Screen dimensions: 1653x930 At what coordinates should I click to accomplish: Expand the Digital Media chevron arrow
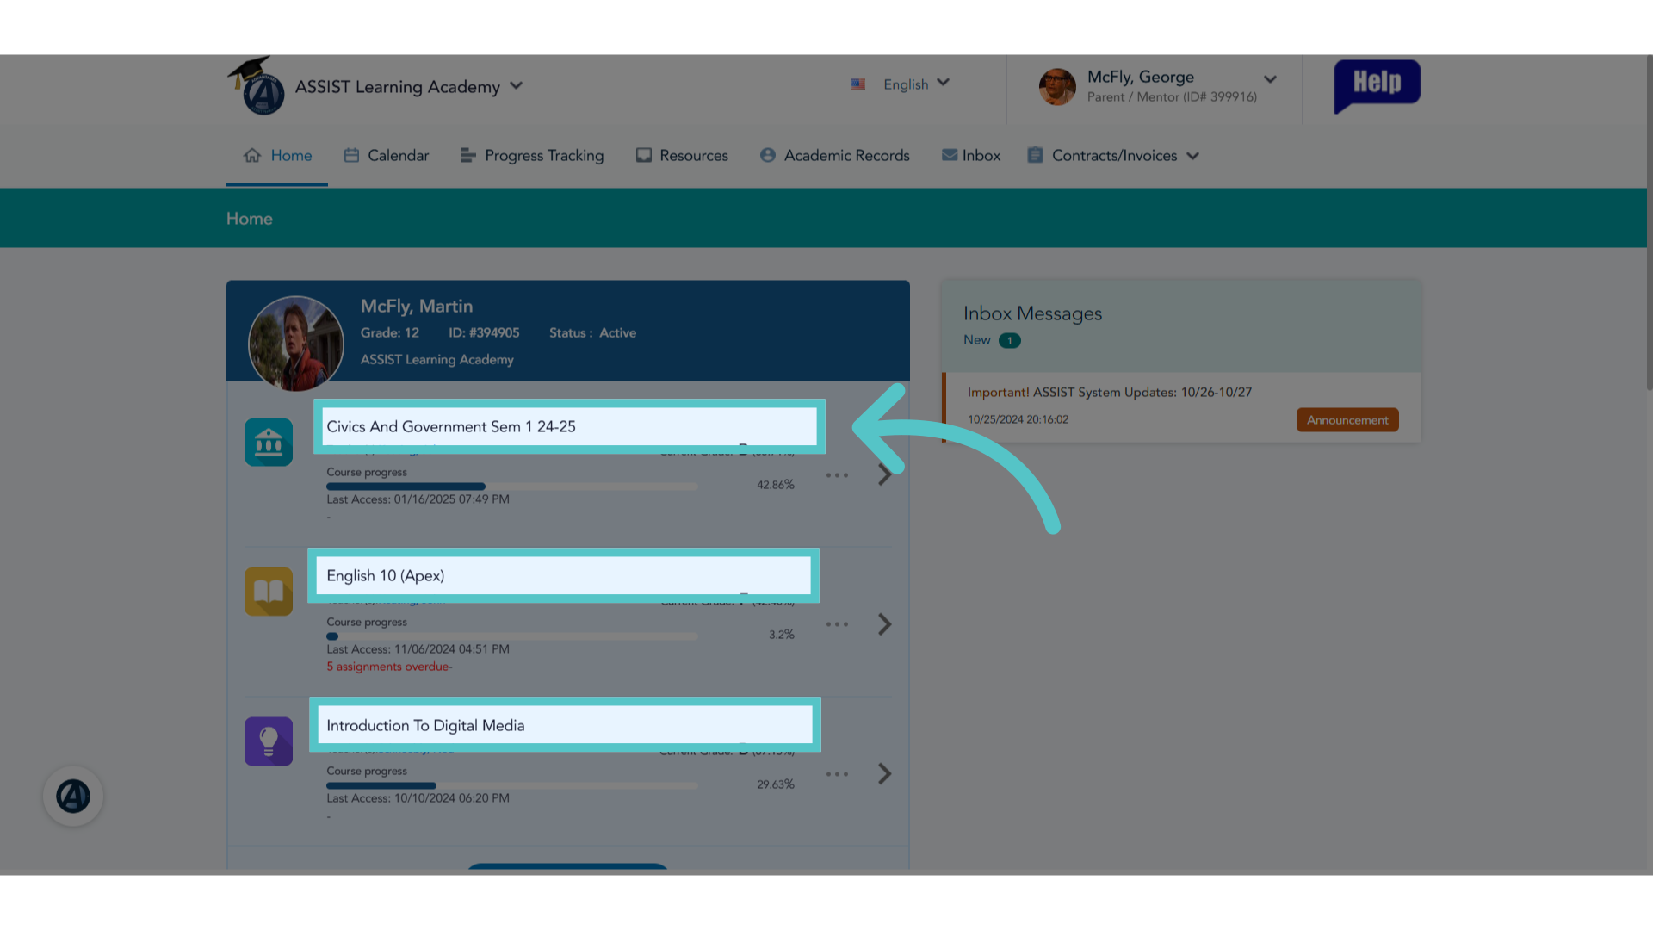(x=884, y=773)
